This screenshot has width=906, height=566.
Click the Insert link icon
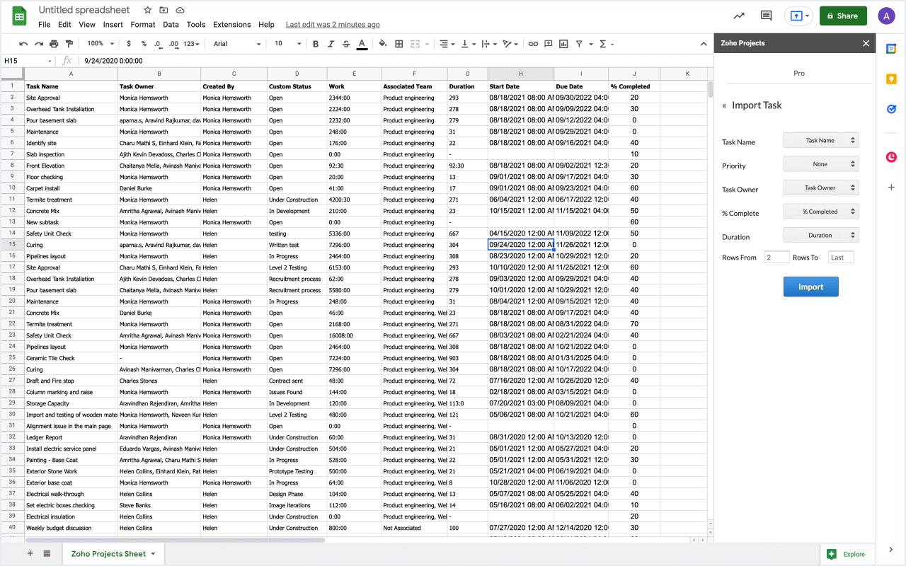(533, 44)
